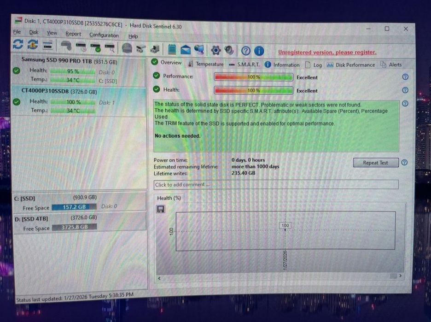The image size is (431, 322).
Task: Click the C: free space 157.2 GB bar
Action: pyautogui.click(x=74, y=207)
